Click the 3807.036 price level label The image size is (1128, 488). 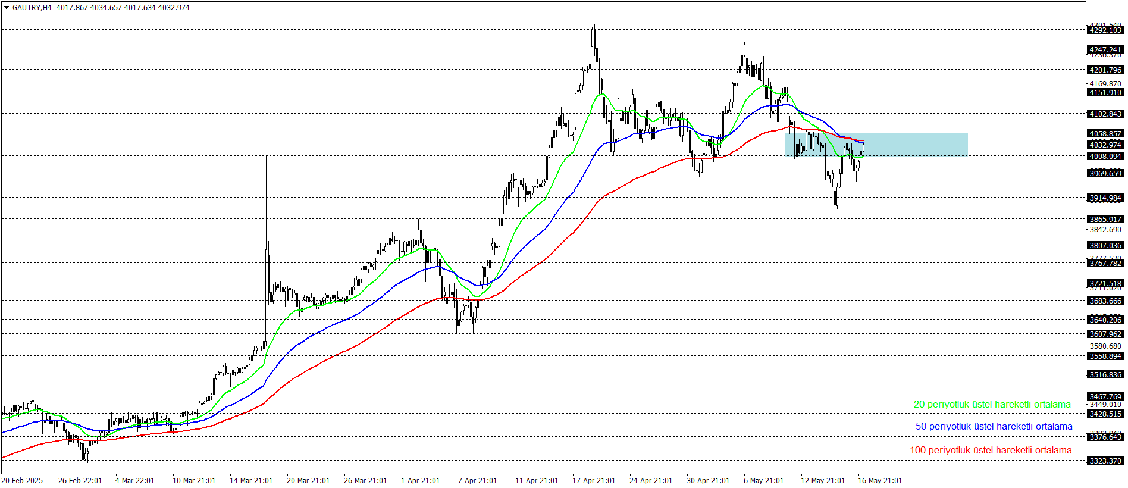[x=1105, y=246]
